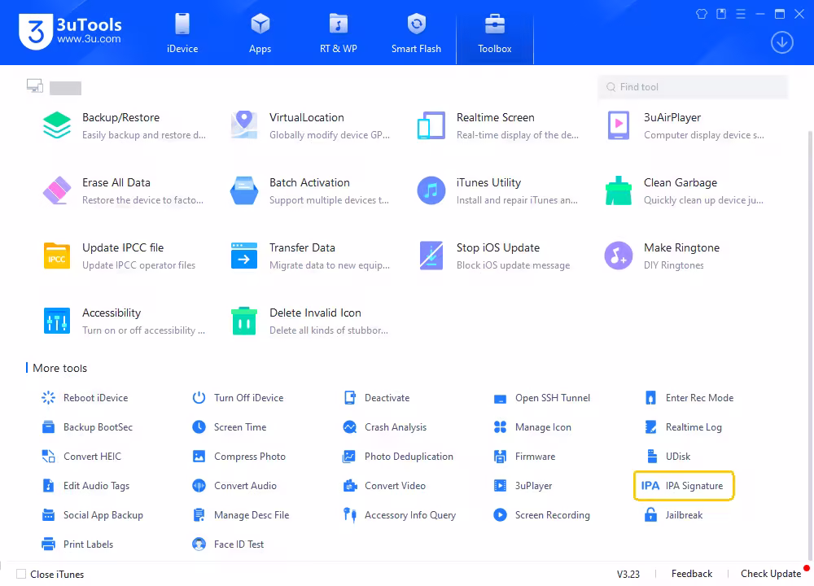This screenshot has height=586, width=814.
Task: Click the Convert Audio label
Action: pyautogui.click(x=245, y=486)
